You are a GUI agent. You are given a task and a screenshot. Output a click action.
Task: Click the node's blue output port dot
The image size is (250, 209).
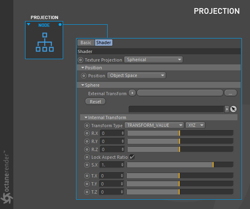click(x=60, y=24)
